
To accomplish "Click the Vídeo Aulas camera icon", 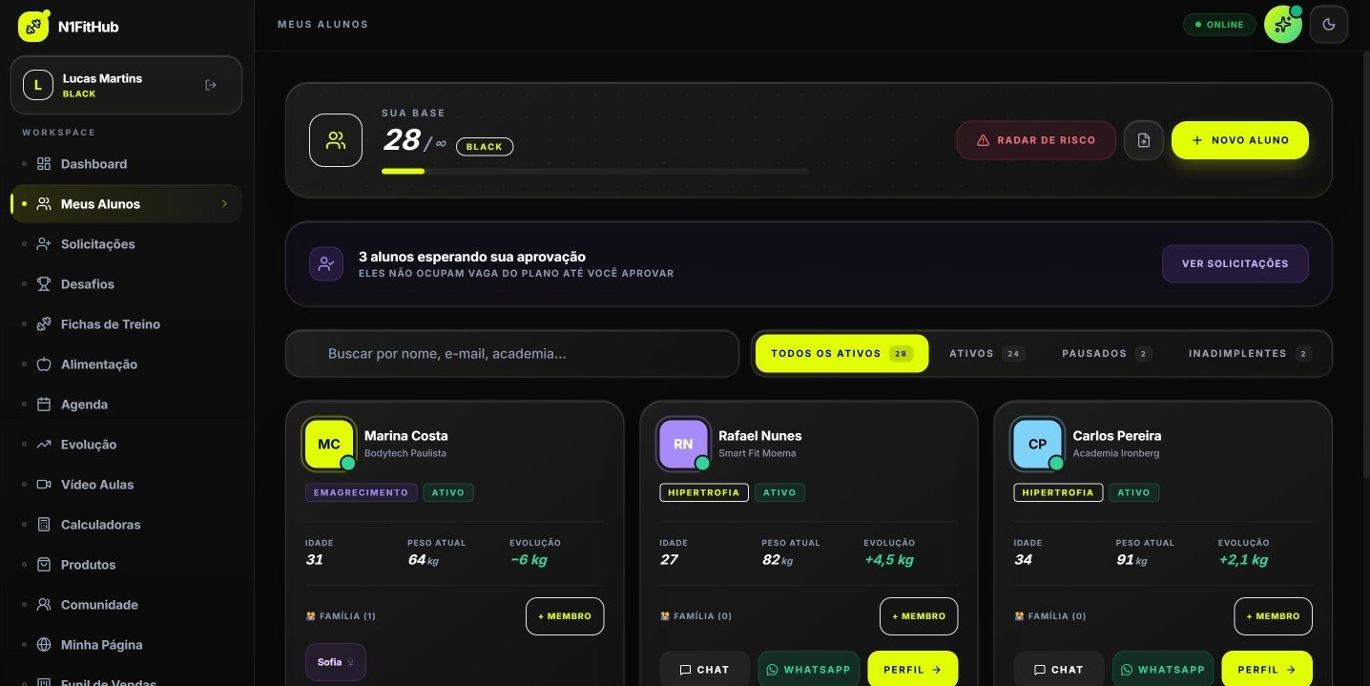I will pos(44,485).
